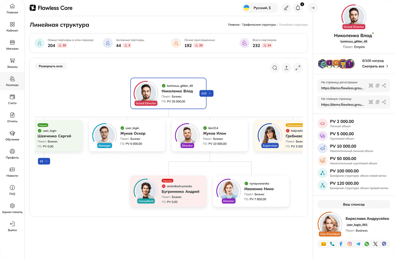Screen dimensions: 395x259
Task: Click the pencil edit icon in header
Action: point(286,8)
